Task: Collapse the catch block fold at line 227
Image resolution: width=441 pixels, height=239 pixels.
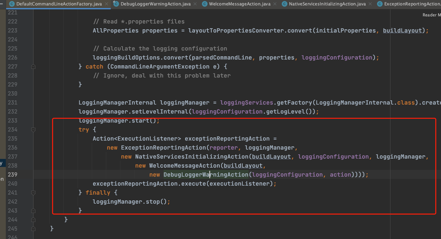Action: click(33, 67)
